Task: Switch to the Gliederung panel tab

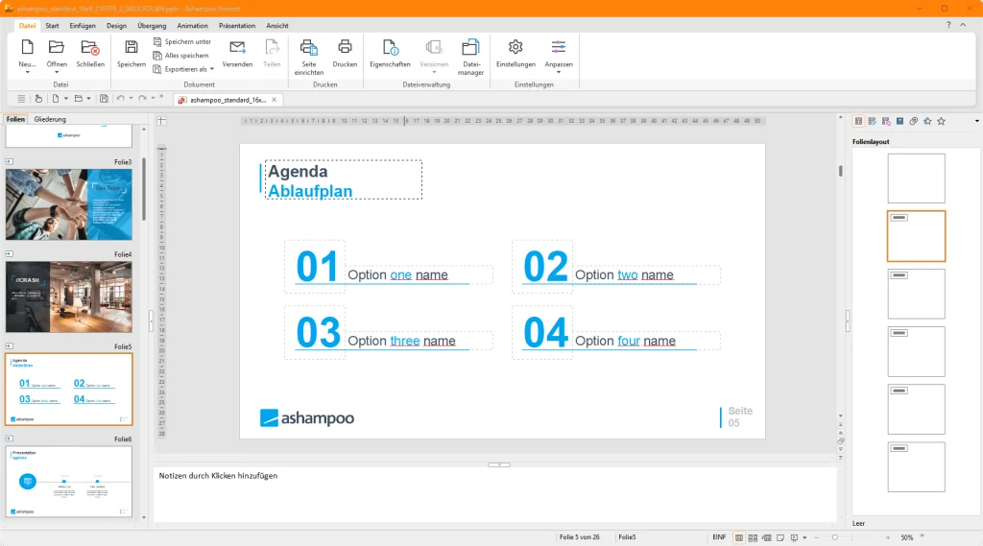Action: (x=50, y=119)
